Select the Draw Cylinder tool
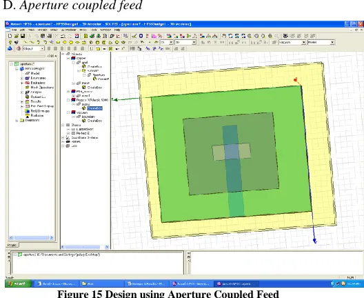The width and height of the screenshot is (364, 298). tap(97, 42)
